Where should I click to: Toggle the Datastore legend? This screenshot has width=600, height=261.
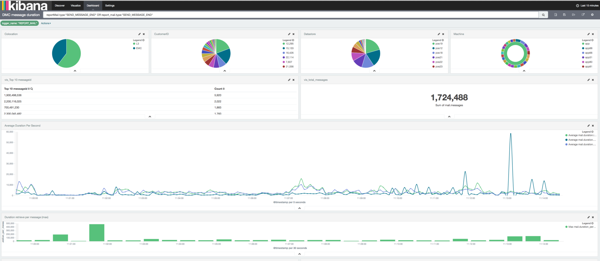point(438,40)
